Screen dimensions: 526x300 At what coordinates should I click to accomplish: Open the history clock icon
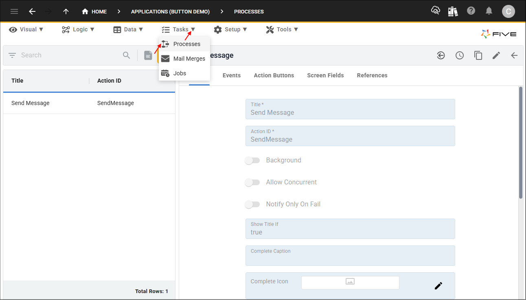pyautogui.click(x=460, y=55)
